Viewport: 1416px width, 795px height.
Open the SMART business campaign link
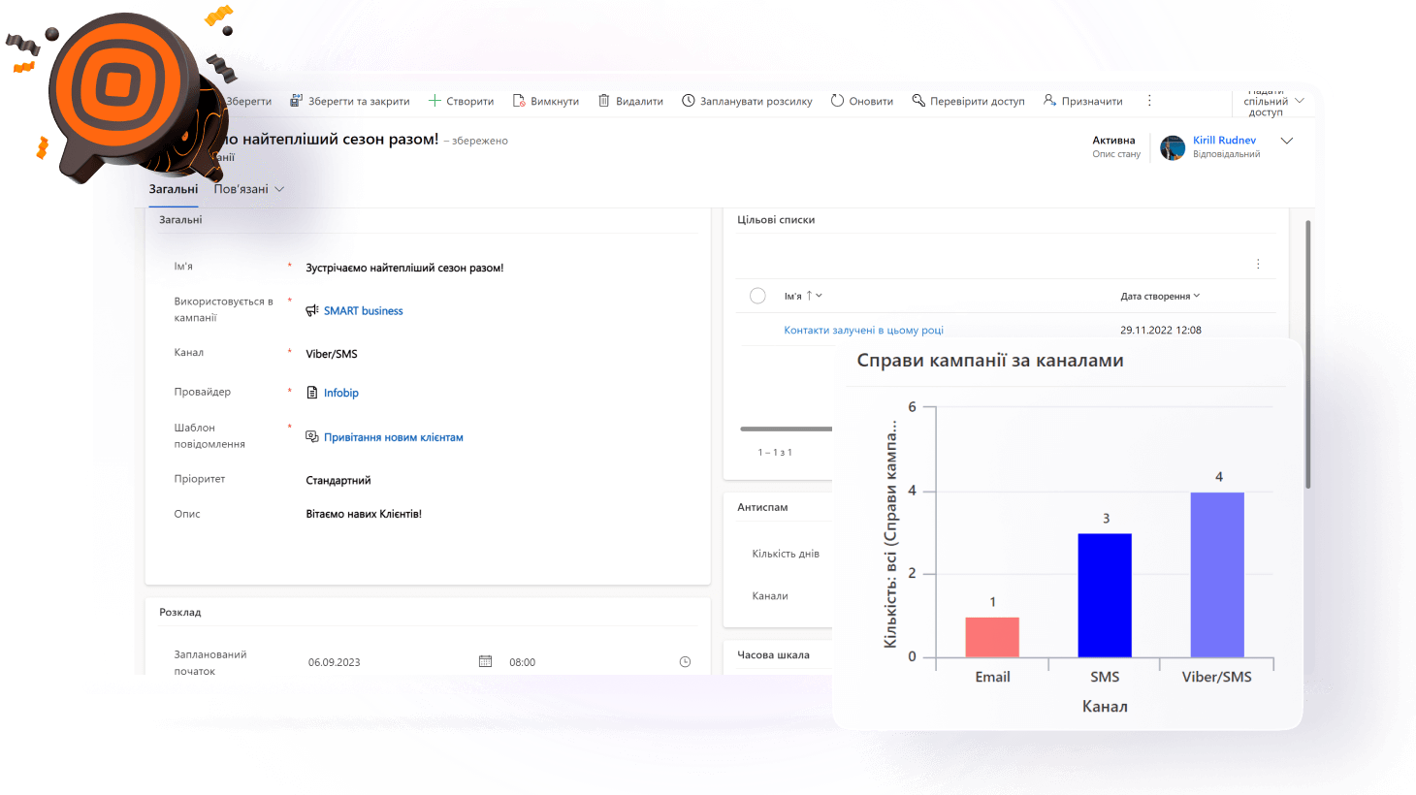point(363,311)
